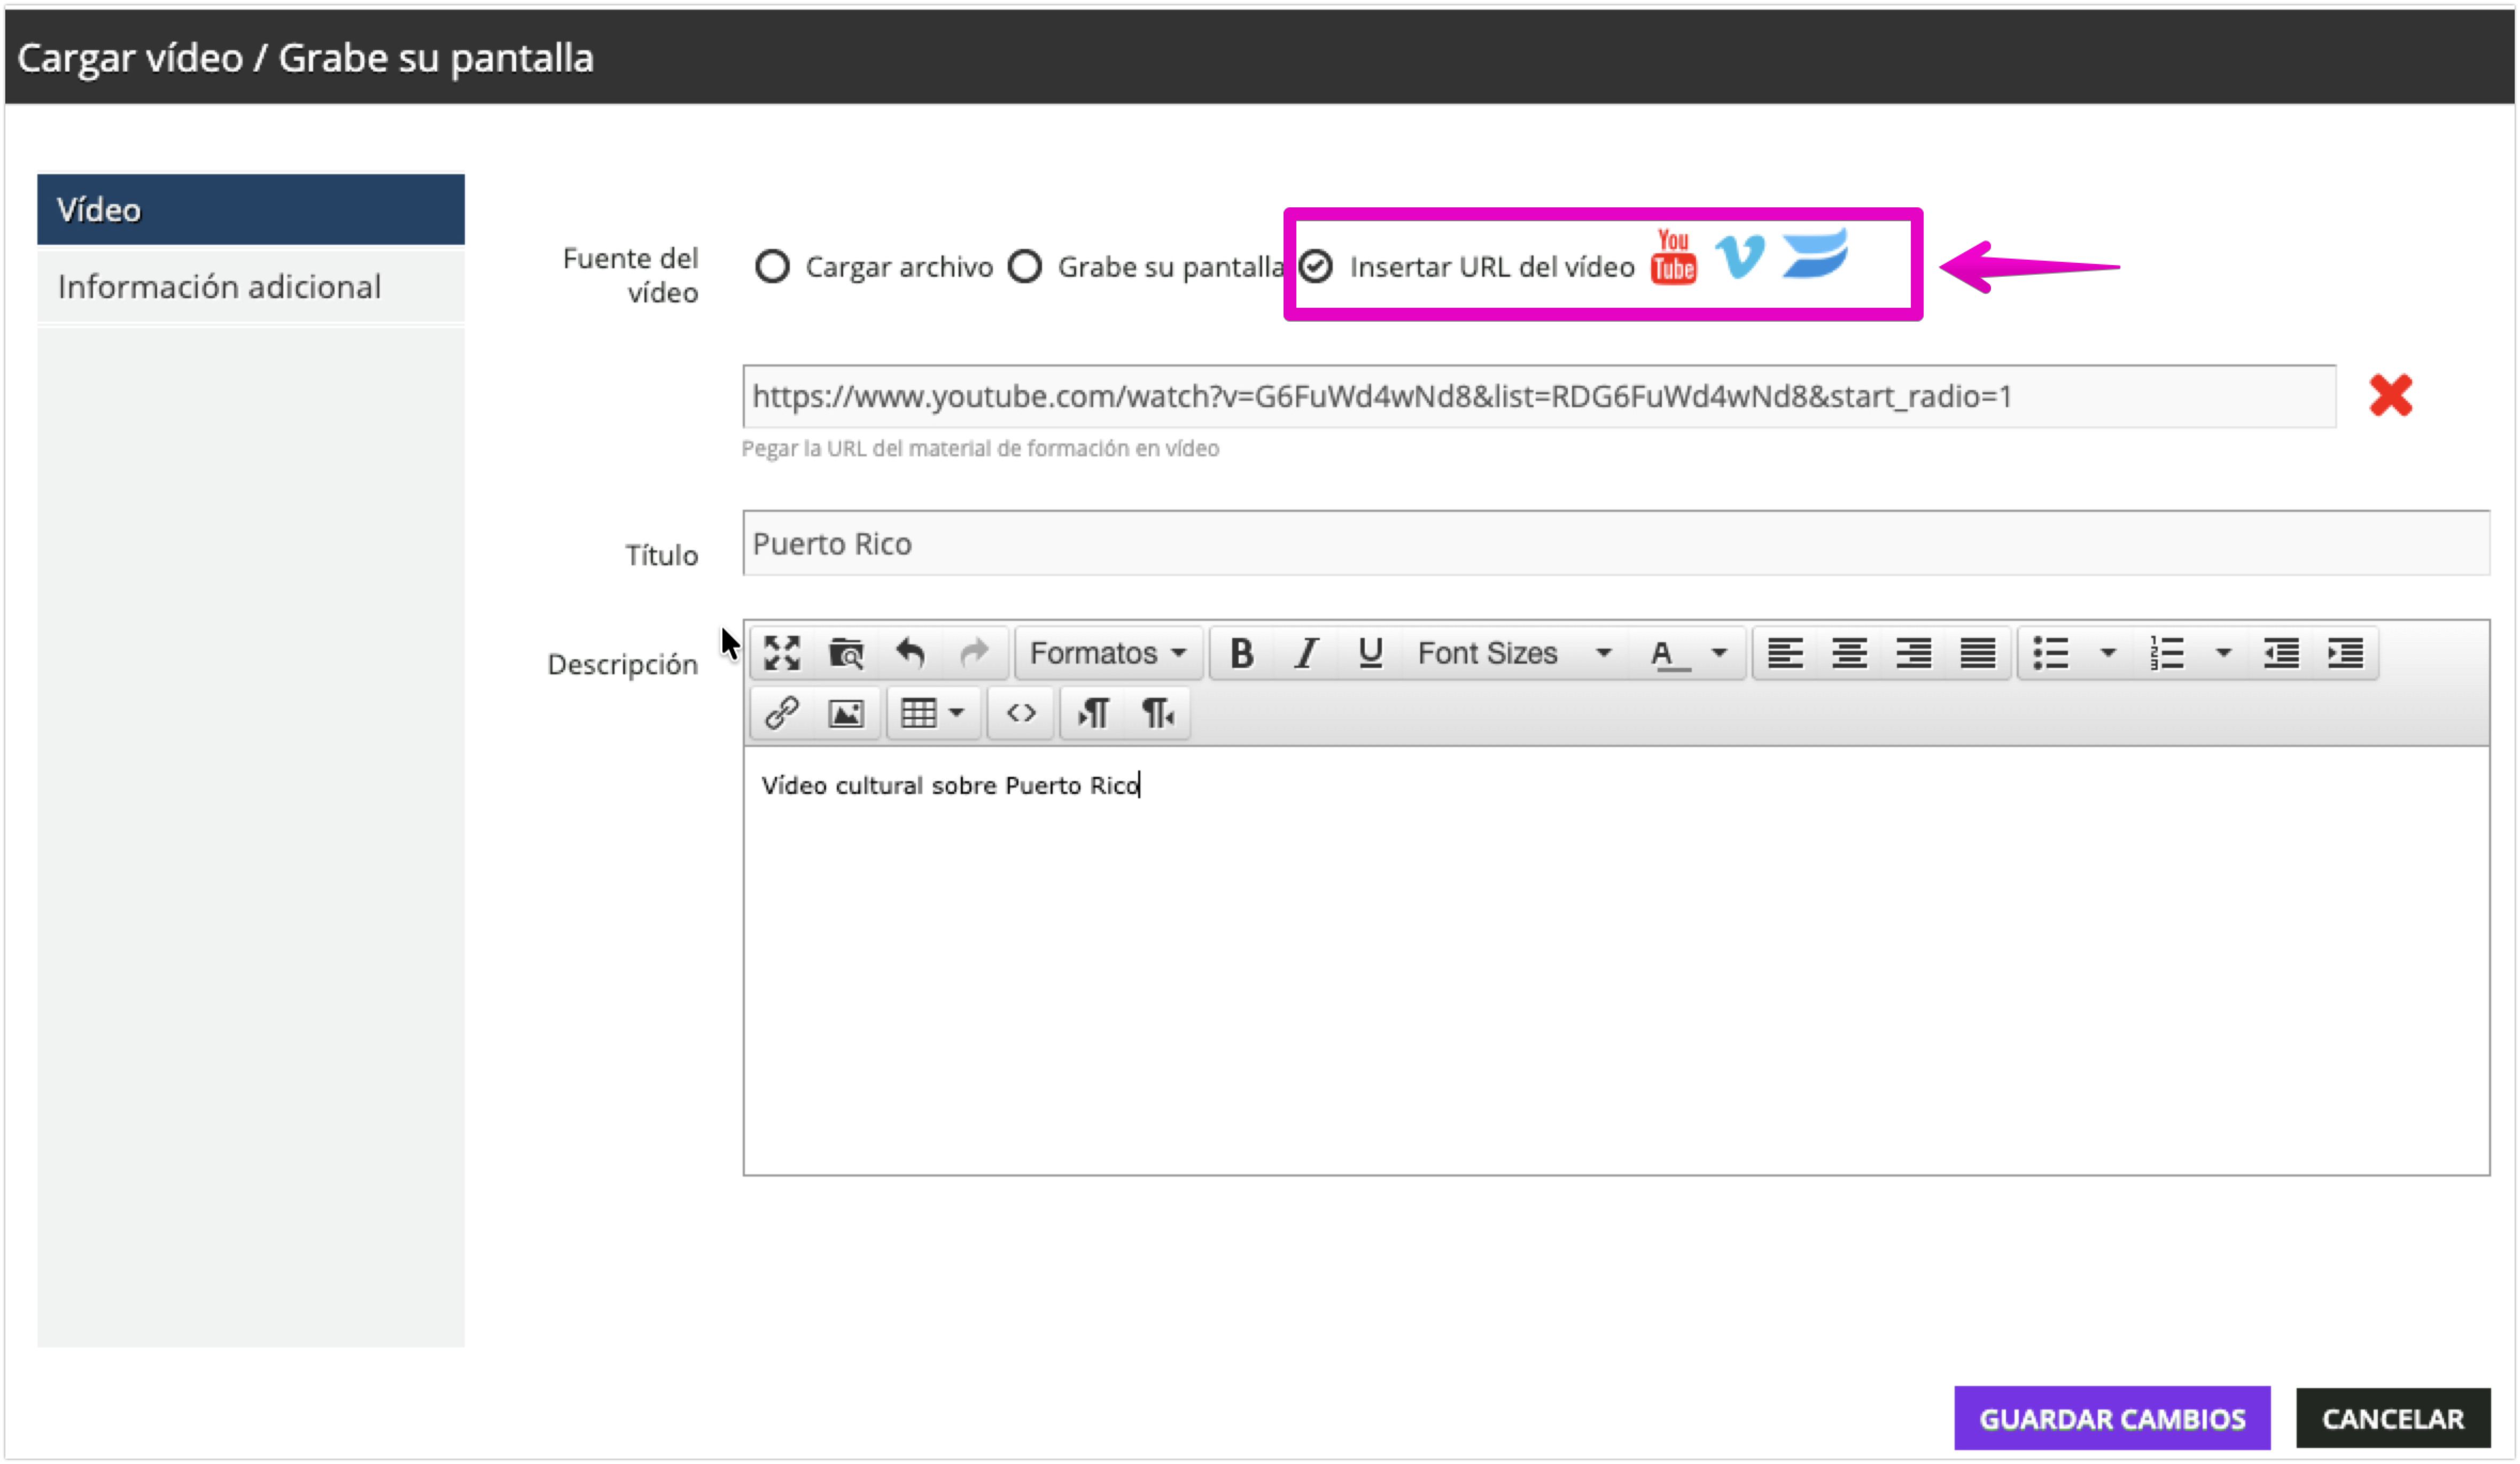Toggle bold text formatting

[1241, 653]
